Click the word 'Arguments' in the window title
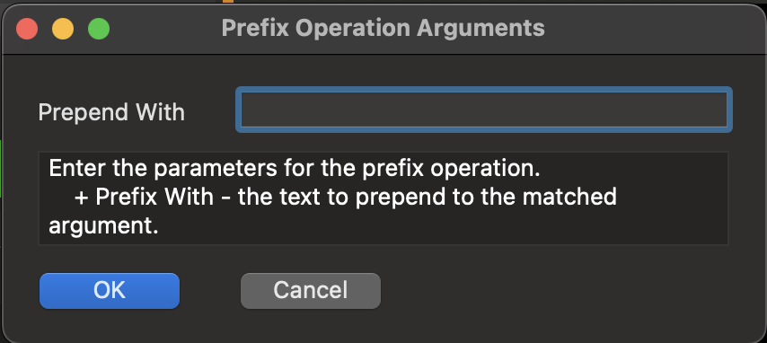Viewport: 767px width, 343px height. click(x=480, y=29)
